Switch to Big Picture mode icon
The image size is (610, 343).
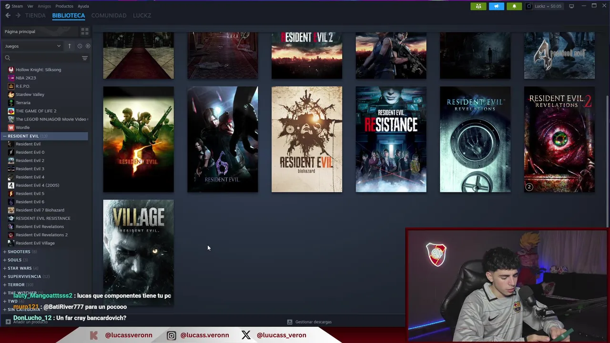point(571,6)
